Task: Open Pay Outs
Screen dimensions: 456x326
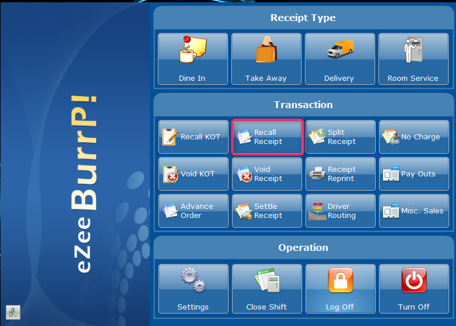Action: (414, 174)
